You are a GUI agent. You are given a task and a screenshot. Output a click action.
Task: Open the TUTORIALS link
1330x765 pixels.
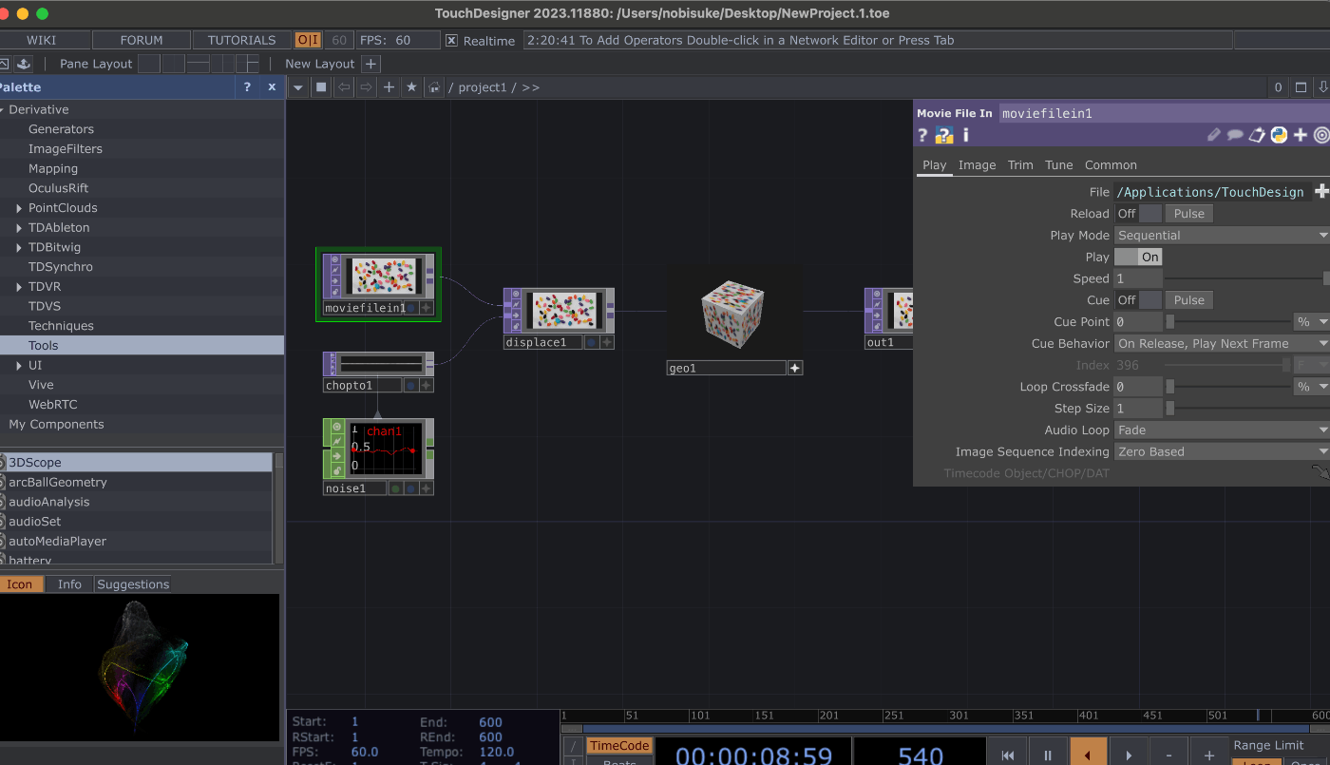coord(242,40)
